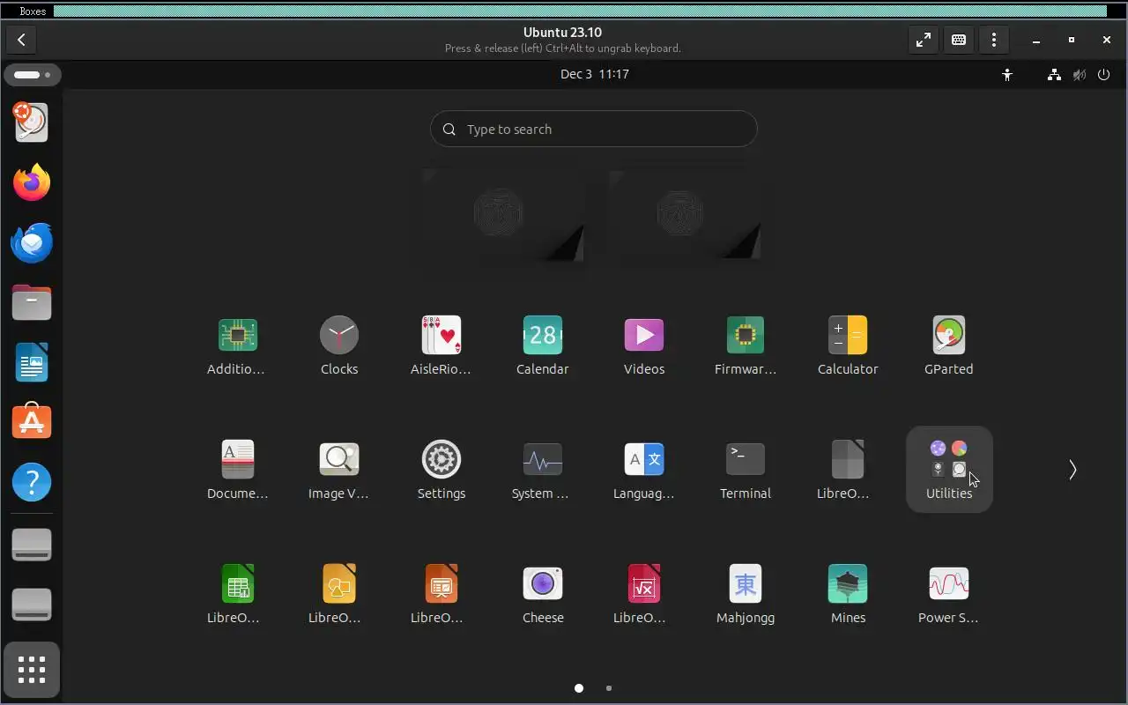Open Boxes three-dot menu

994,40
